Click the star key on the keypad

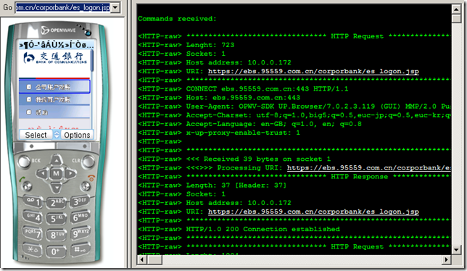tap(33, 249)
